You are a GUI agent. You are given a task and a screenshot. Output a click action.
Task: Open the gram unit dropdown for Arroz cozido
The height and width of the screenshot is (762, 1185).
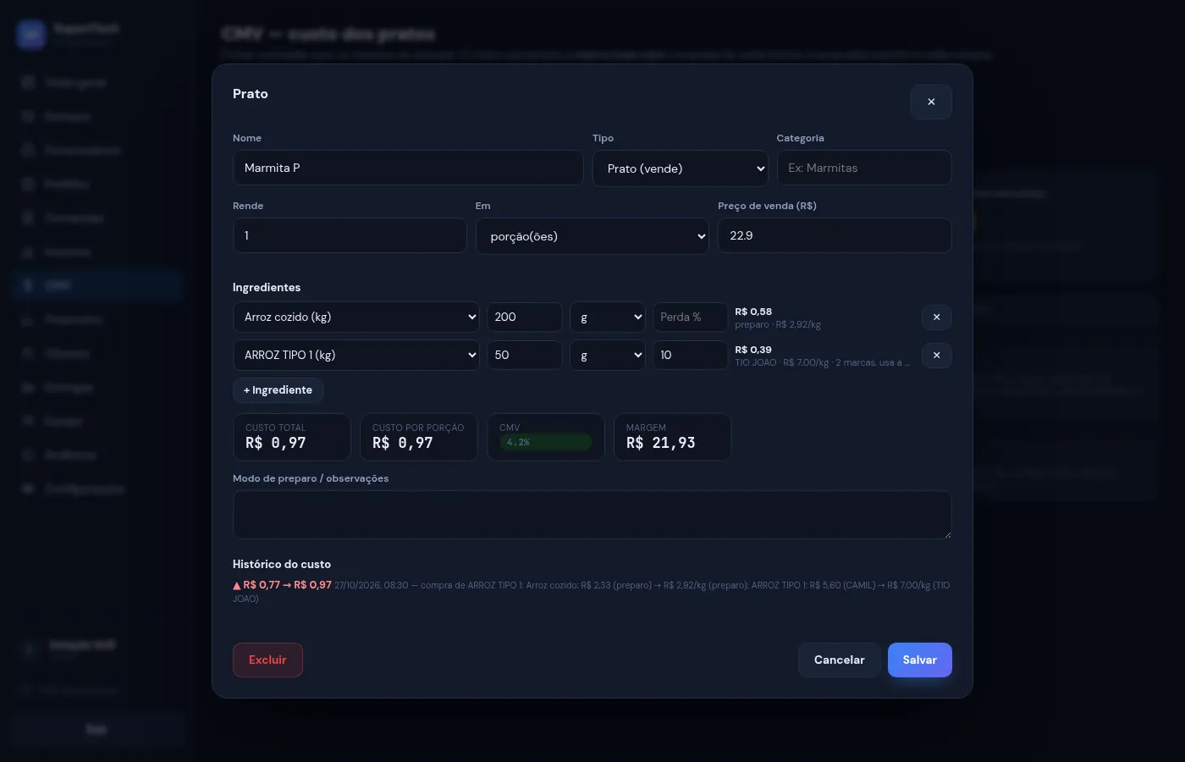pos(608,317)
